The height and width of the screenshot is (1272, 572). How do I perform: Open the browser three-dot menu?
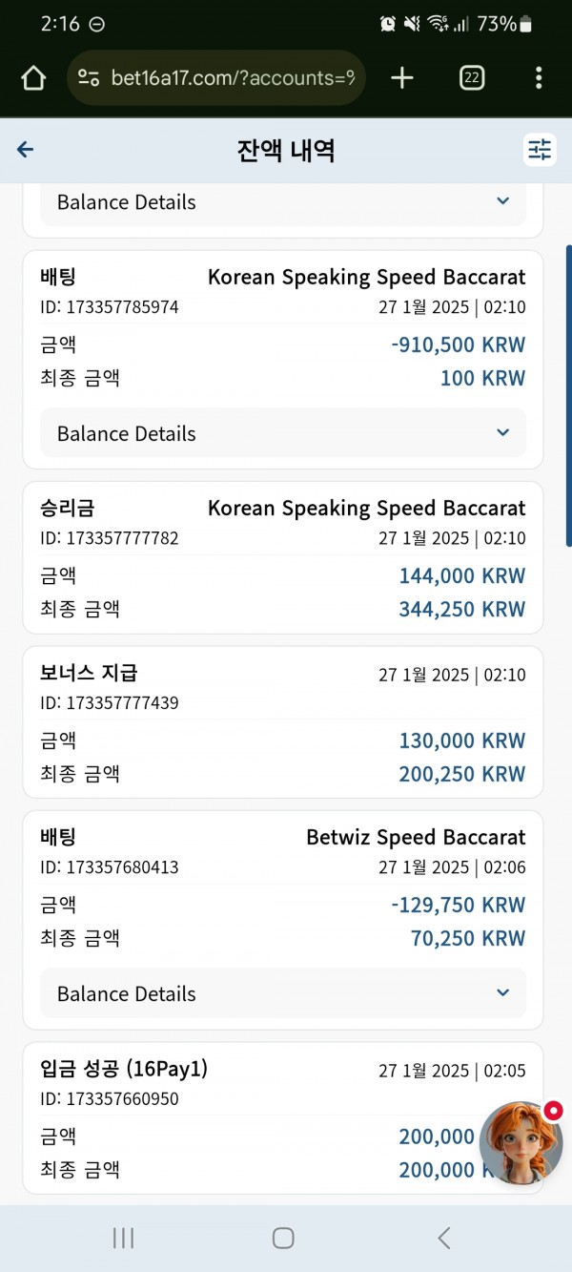pyautogui.click(x=539, y=78)
